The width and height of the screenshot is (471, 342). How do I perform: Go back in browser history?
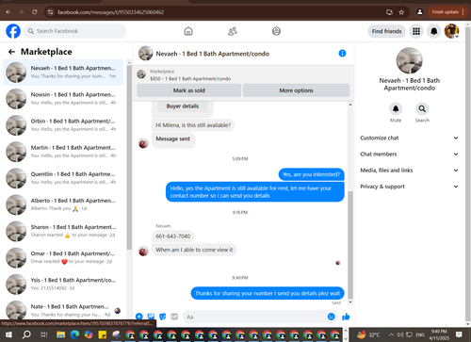(x=8, y=12)
